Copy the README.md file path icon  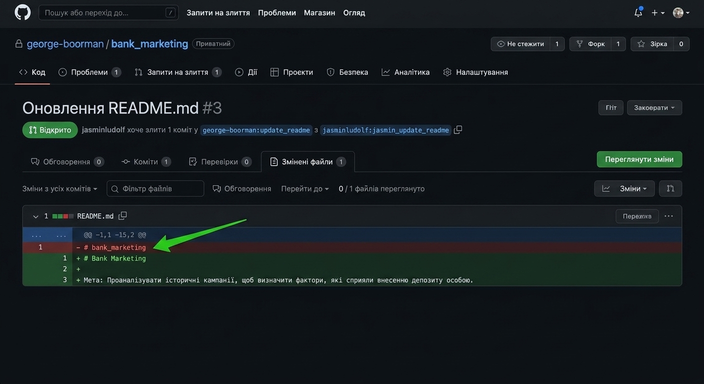pos(122,215)
